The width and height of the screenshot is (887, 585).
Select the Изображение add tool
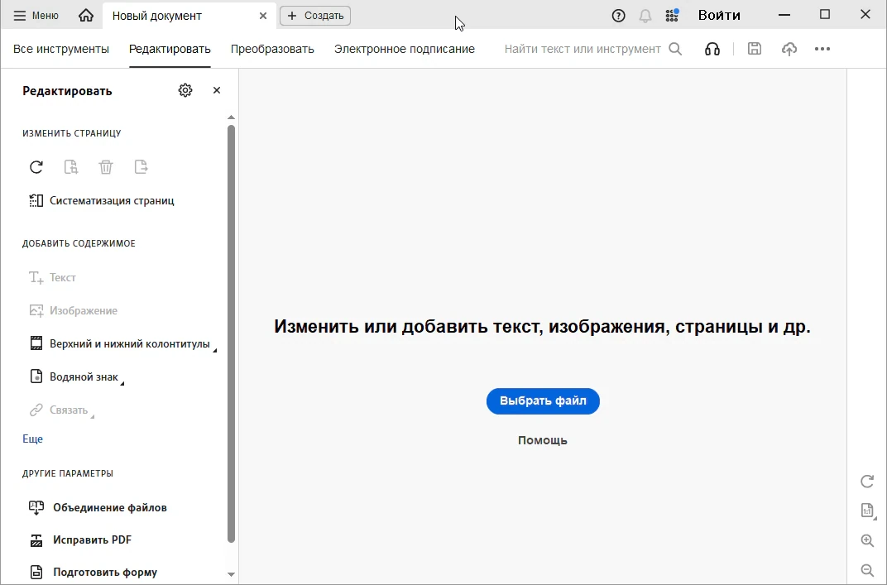(x=73, y=310)
